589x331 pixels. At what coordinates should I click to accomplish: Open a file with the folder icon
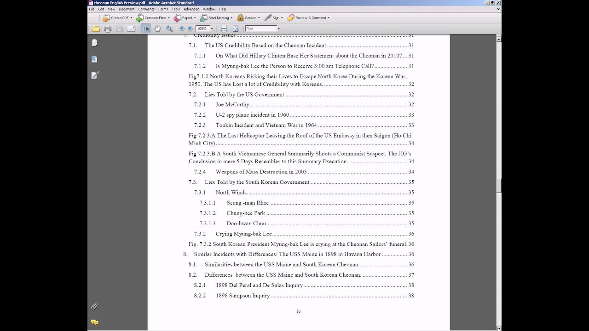click(96, 29)
